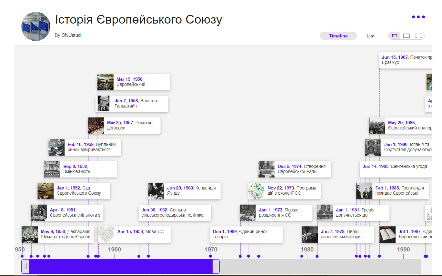Viewport: 442px width, 276px height.
Task: Click the unselected gray area of the timeline scrollbar
Action: coord(319,266)
